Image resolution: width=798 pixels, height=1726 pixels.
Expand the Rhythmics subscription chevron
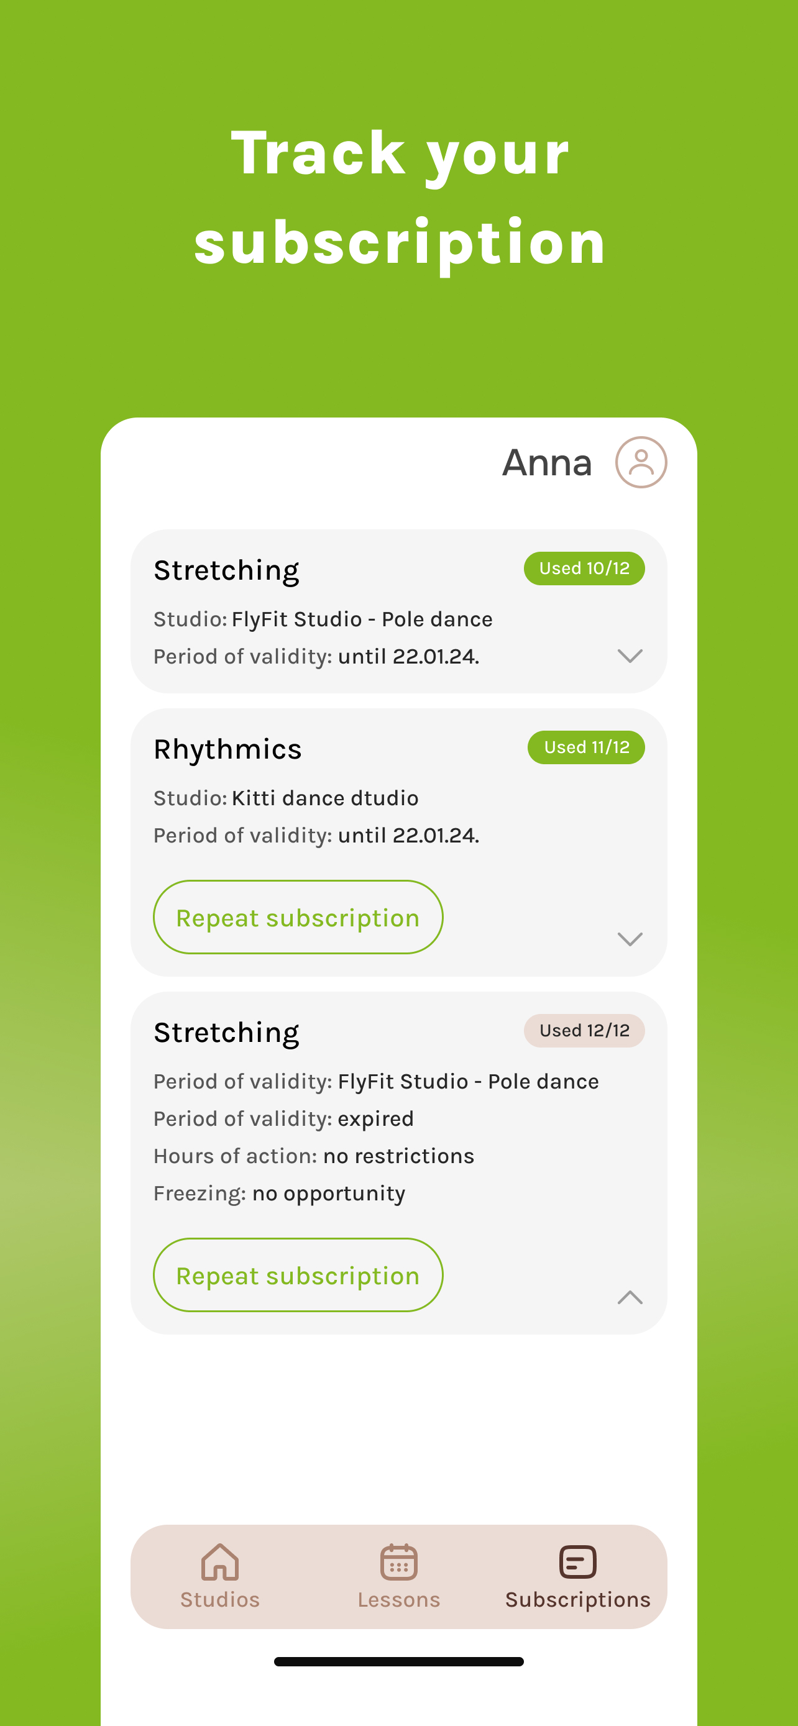pos(630,939)
